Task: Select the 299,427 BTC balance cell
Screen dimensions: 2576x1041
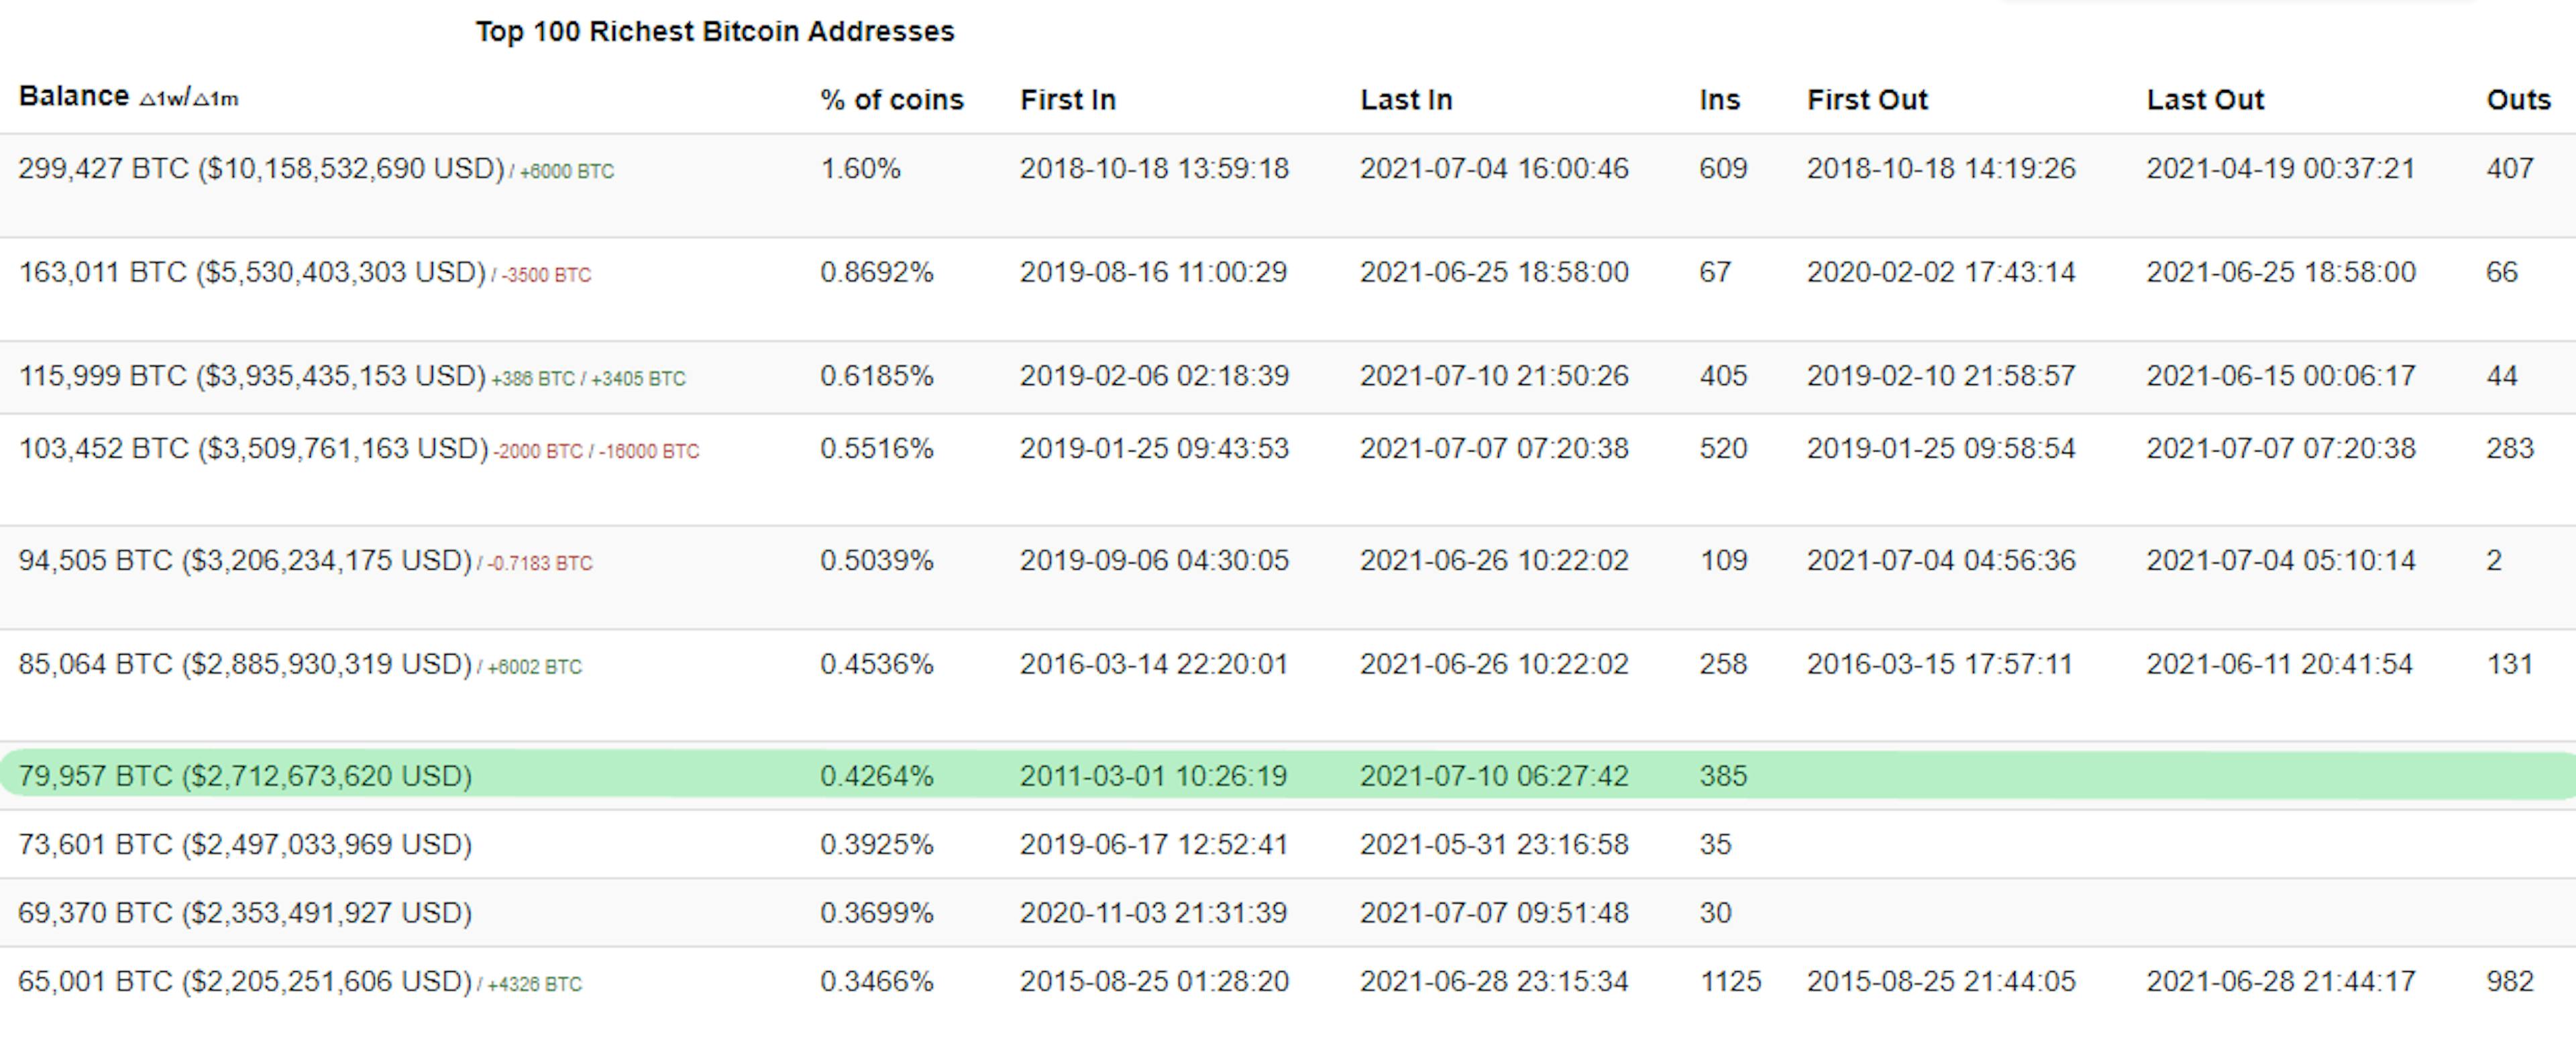Action: coord(261,168)
